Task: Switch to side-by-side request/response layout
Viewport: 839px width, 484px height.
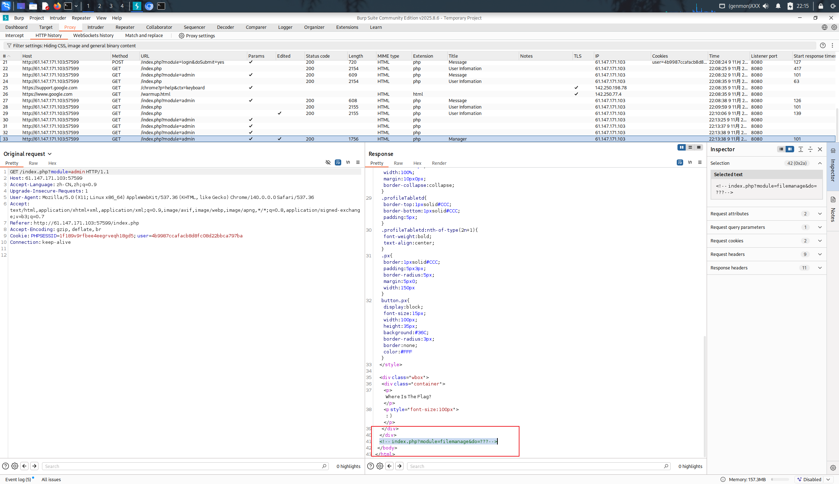Action: (x=681, y=147)
